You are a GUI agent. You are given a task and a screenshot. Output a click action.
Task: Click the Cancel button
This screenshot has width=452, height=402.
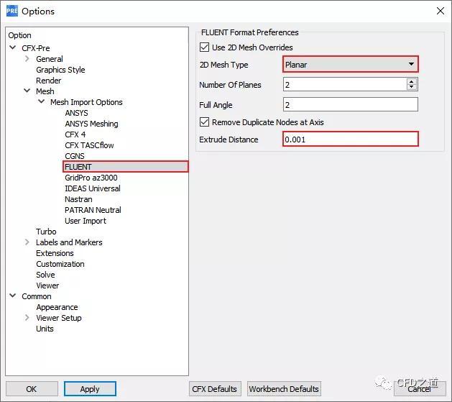click(420, 389)
